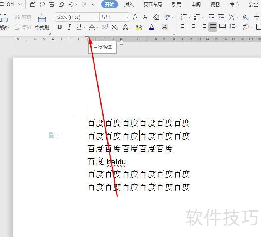
Task: Click the Save icon in quick access toolbar
Action: [x=32, y=4]
